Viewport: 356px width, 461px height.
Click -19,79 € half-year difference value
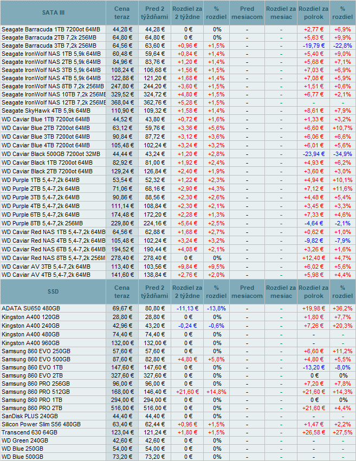[314, 46]
